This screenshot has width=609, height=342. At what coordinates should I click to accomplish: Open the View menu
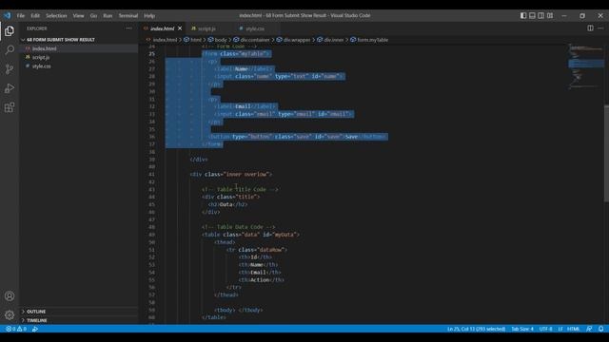[78, 15]
